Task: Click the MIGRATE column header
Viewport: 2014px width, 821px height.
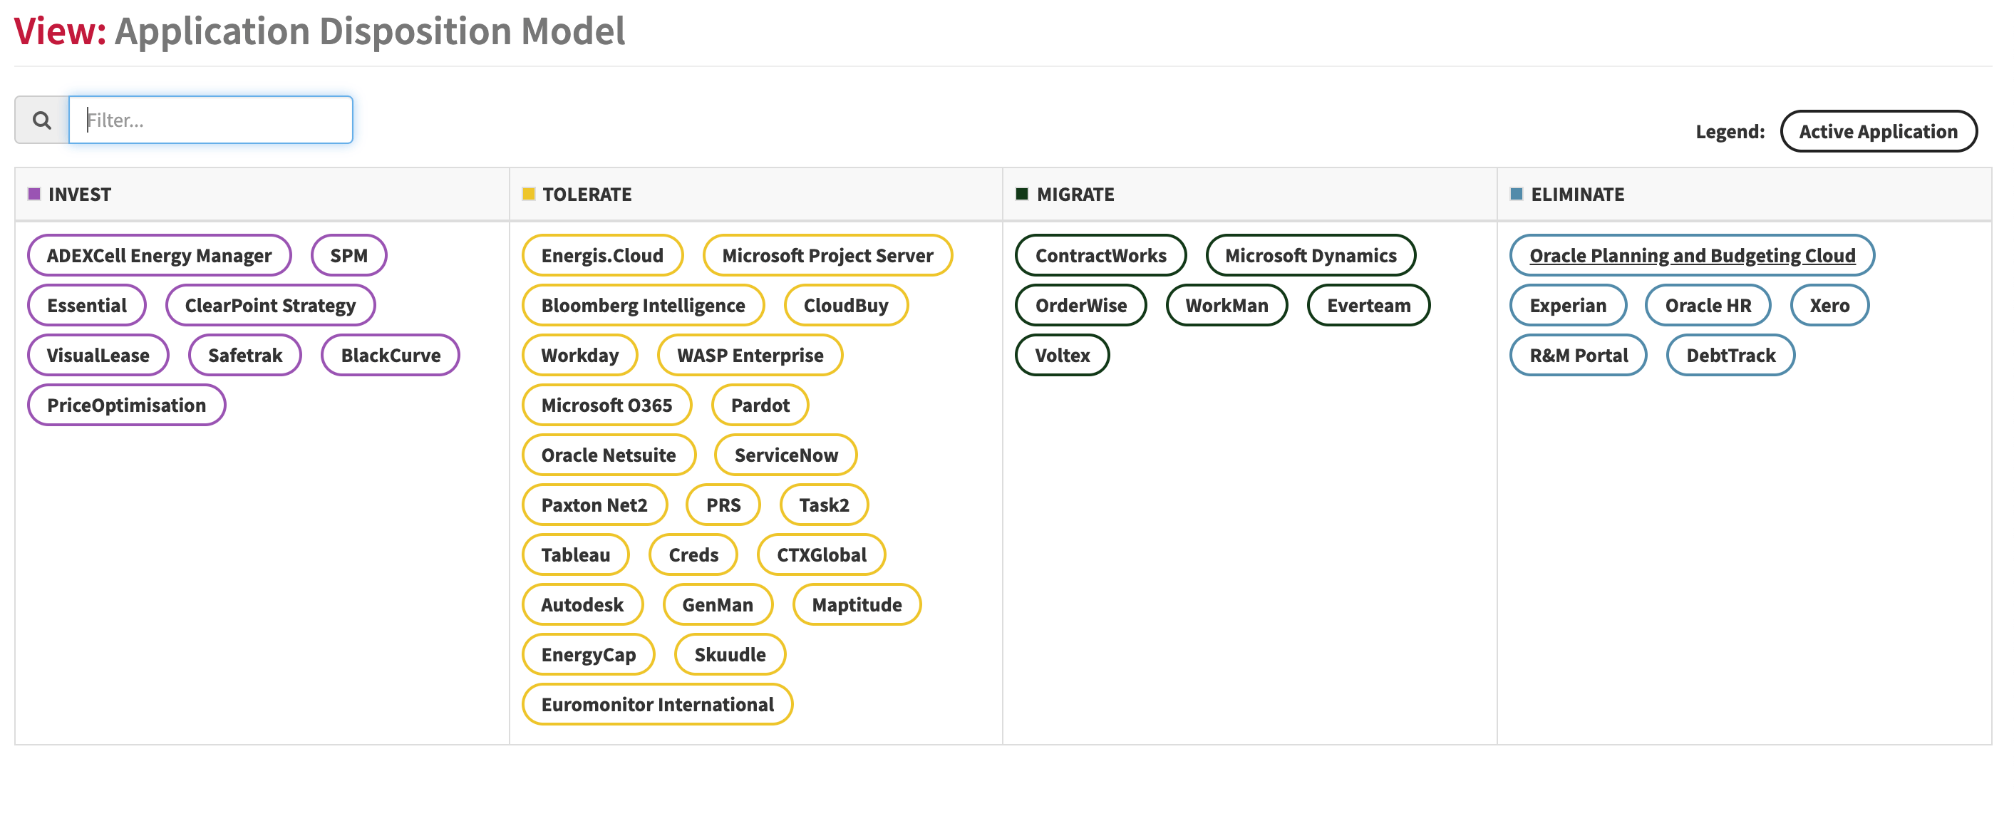Action: point(1249,194)
